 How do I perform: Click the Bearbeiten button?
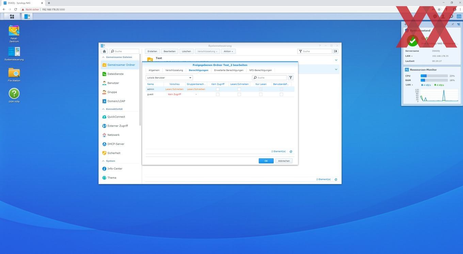[x=170, y=51]
